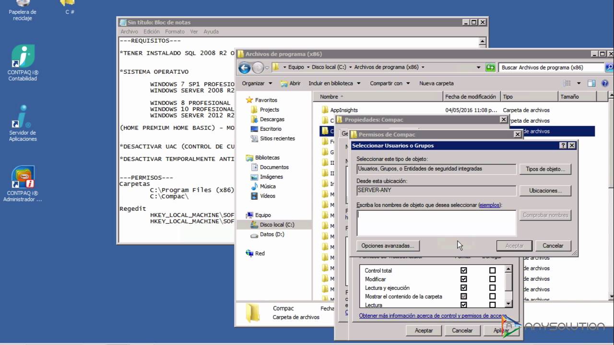
Task: Click the Datos (D:) drive icon
Action: pyautogui.click(x=254, y=234)
